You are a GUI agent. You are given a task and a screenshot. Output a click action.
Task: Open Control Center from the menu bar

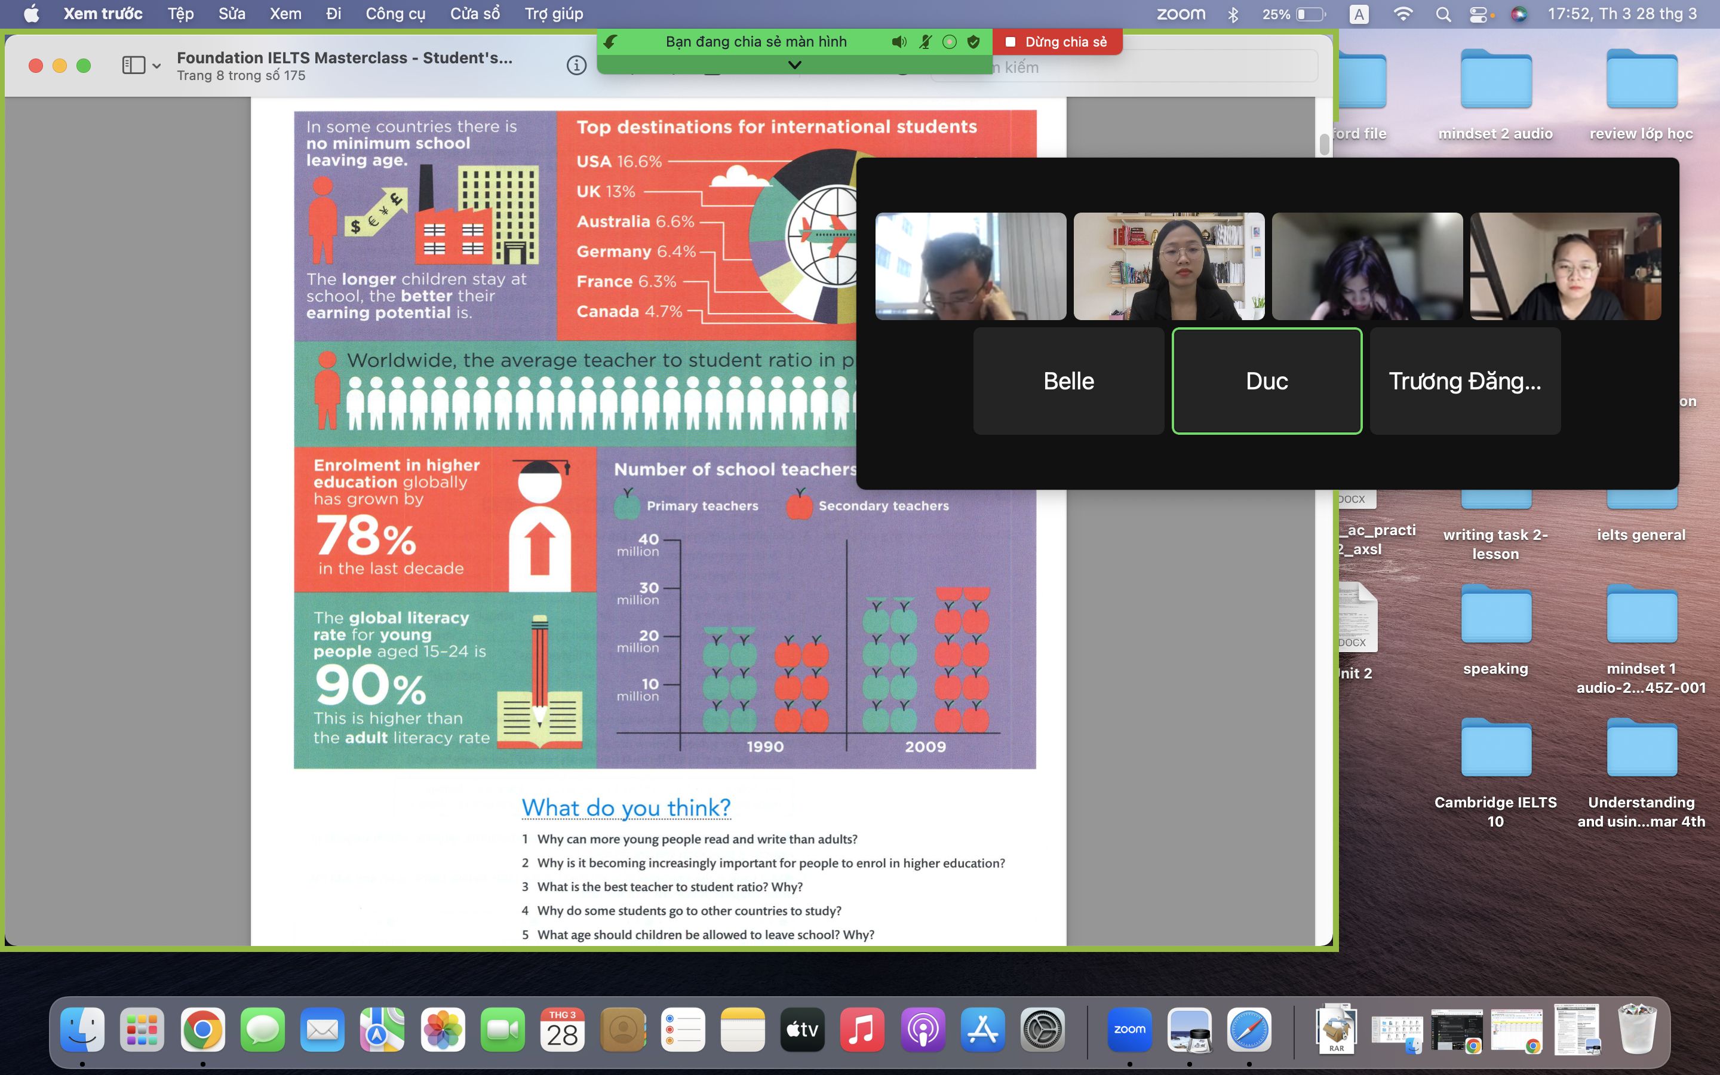pos(1479,14)
